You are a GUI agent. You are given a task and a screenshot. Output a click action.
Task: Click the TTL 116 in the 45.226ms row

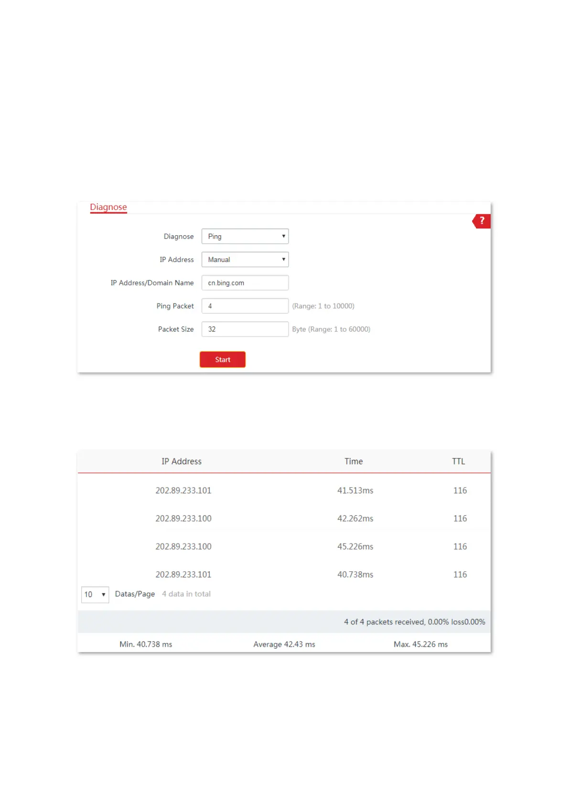460,546
